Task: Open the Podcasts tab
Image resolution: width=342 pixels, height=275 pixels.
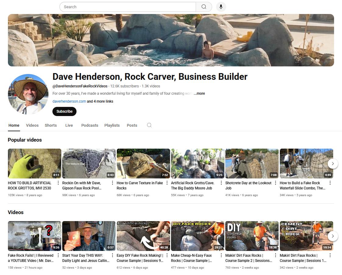Action: tap(90, 125)
